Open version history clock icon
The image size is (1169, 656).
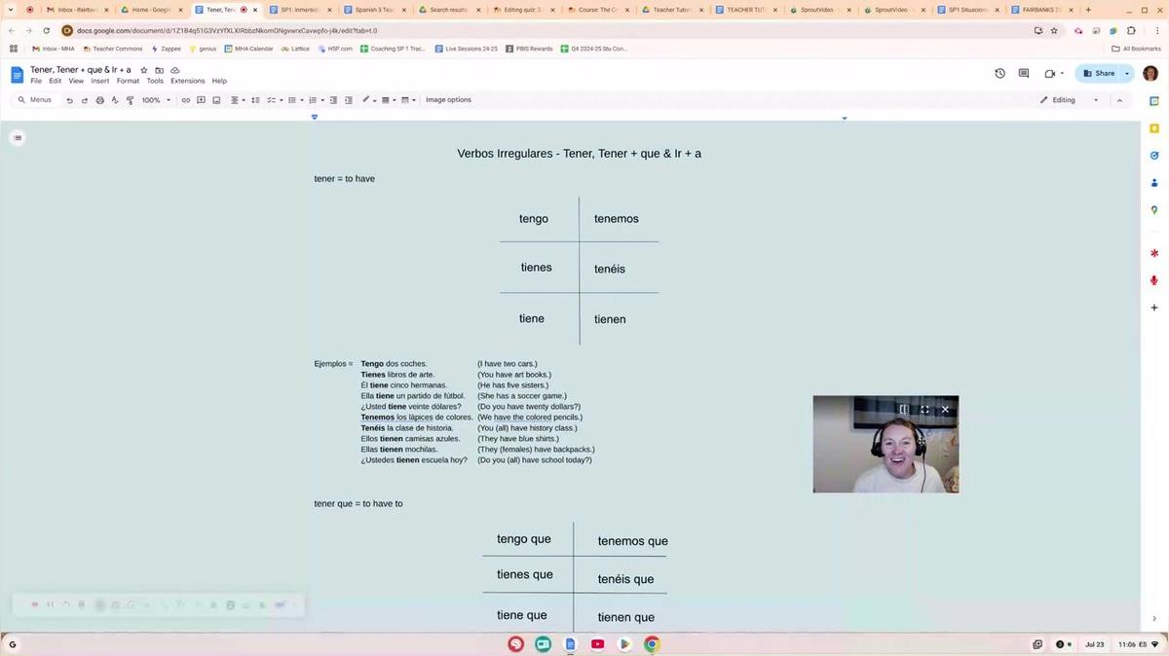pyautogui.click(x=999, y=73)
